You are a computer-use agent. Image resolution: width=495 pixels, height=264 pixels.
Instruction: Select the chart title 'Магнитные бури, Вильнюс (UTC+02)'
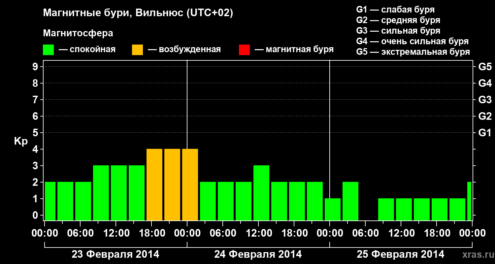coord(138,13)
